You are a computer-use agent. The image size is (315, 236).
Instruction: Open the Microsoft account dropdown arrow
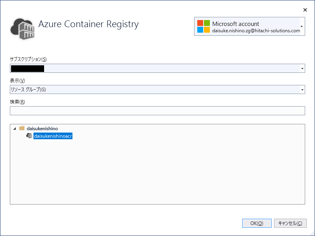(x=302, y=27)
